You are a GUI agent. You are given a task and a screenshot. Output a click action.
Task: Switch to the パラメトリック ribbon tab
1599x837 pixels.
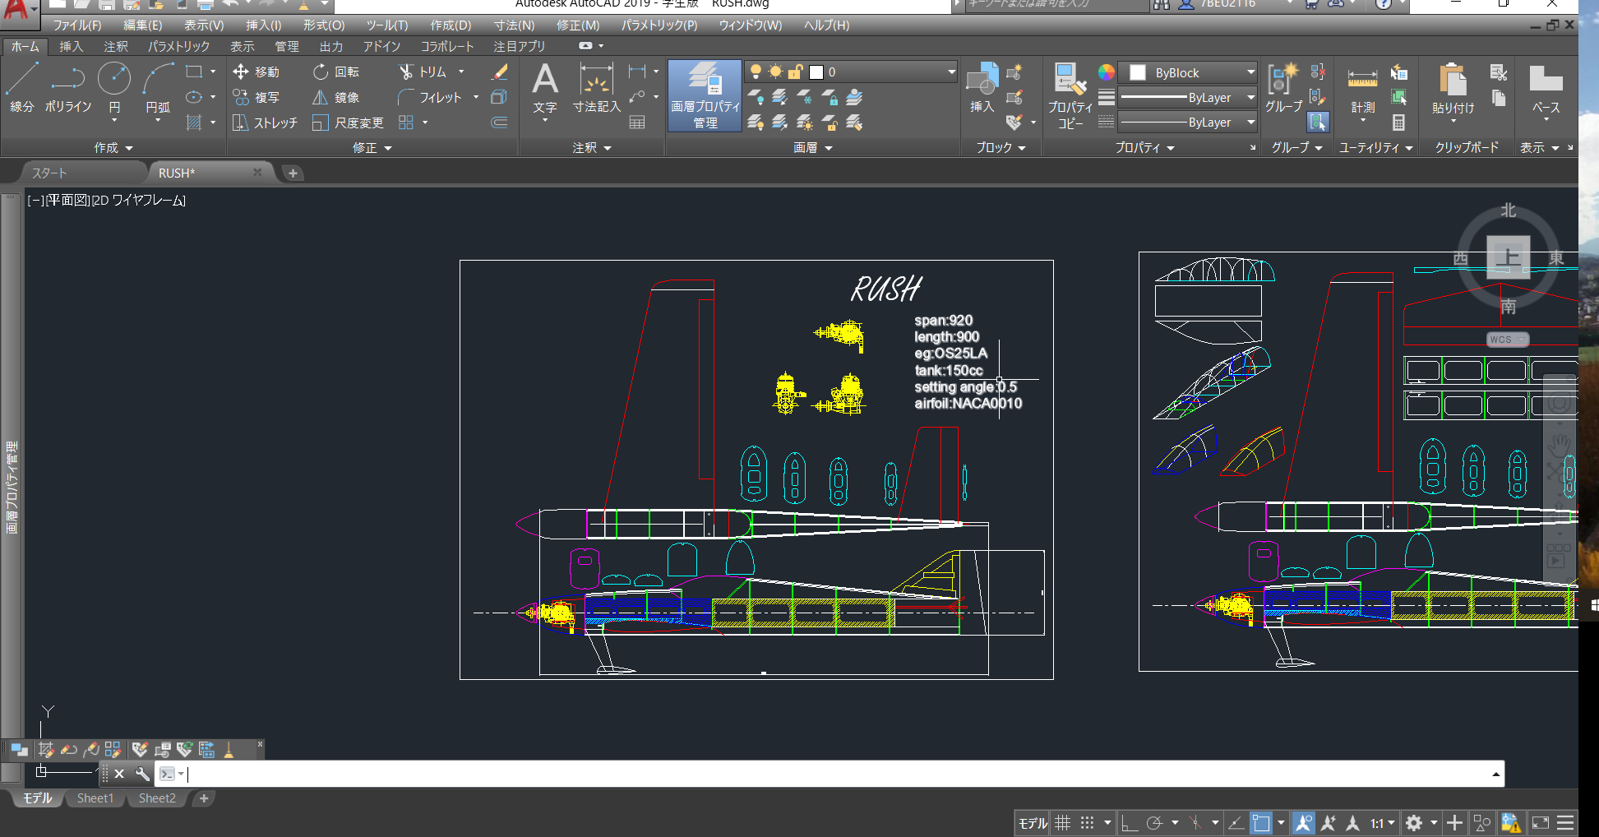[x=178, y=47]
